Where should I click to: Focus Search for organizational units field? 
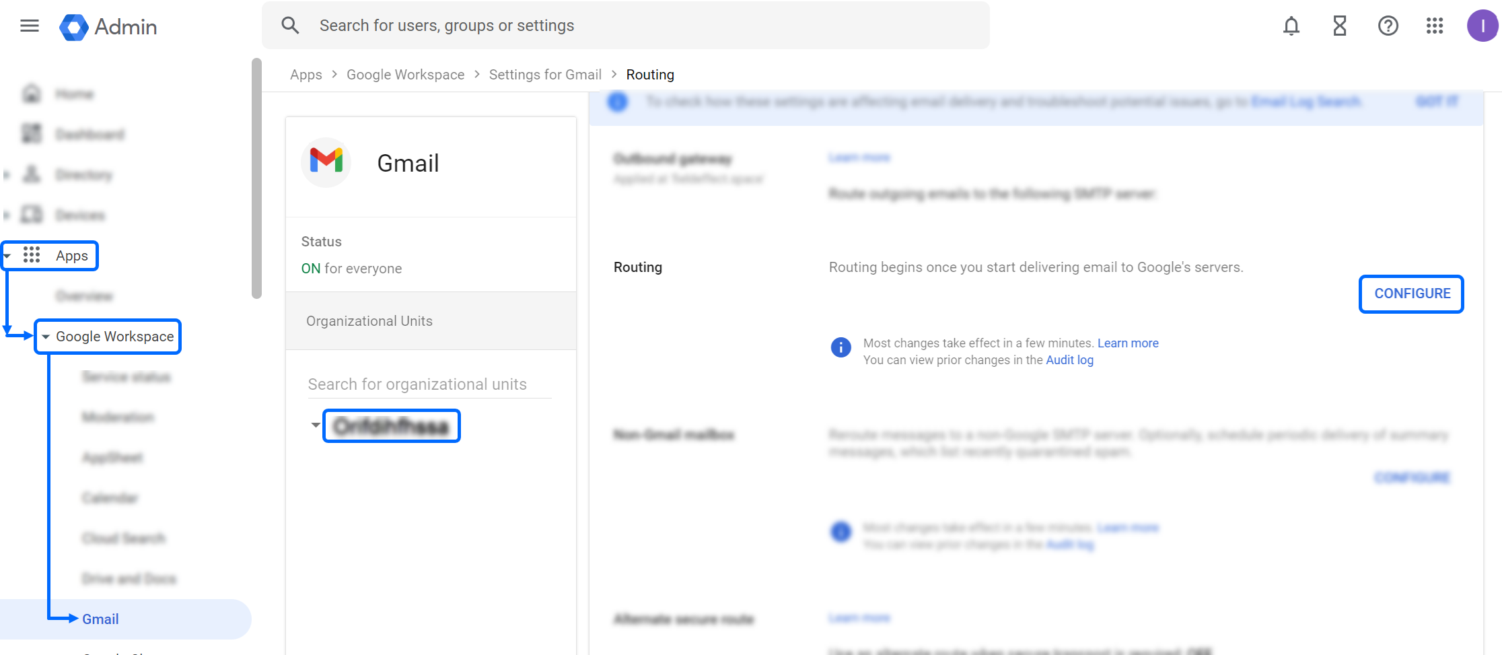429,384
